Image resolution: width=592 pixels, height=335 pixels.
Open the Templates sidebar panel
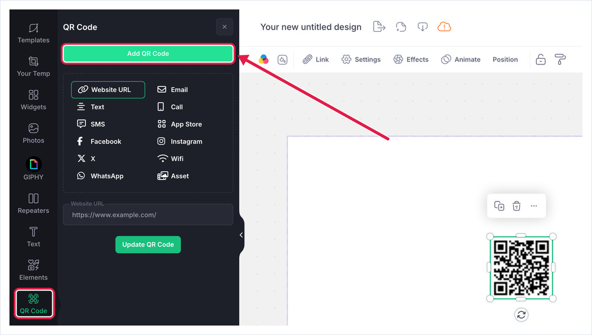tap(33, 33)
